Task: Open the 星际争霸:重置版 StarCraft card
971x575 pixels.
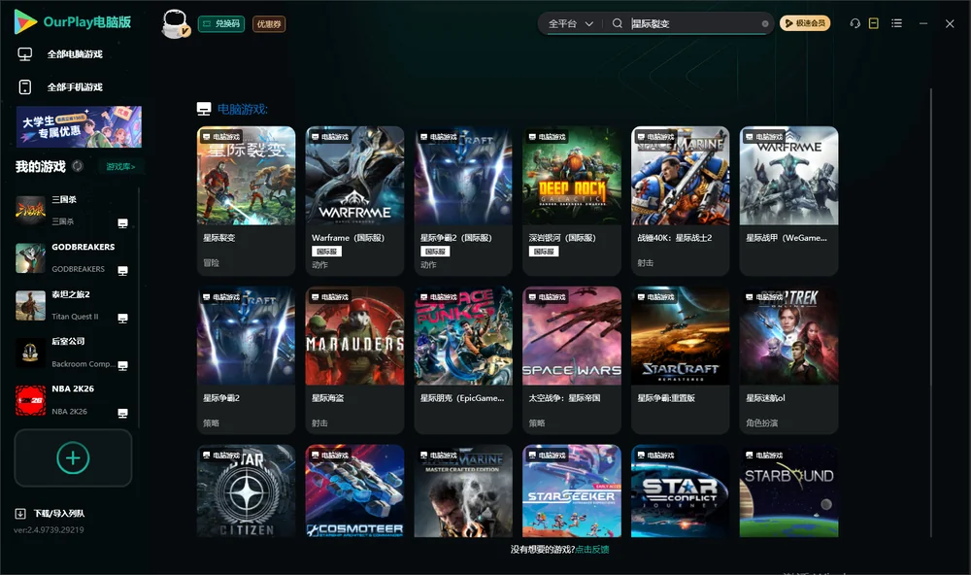Action: [681, 360]
